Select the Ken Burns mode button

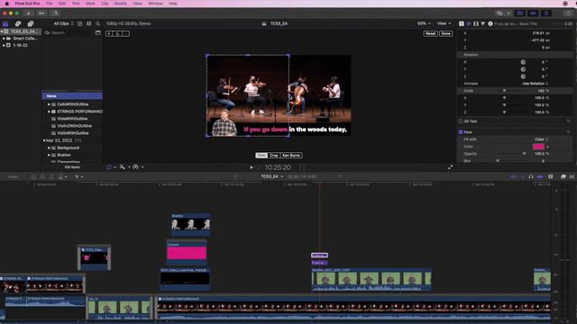pyautogui.click(x=291, y=156)
